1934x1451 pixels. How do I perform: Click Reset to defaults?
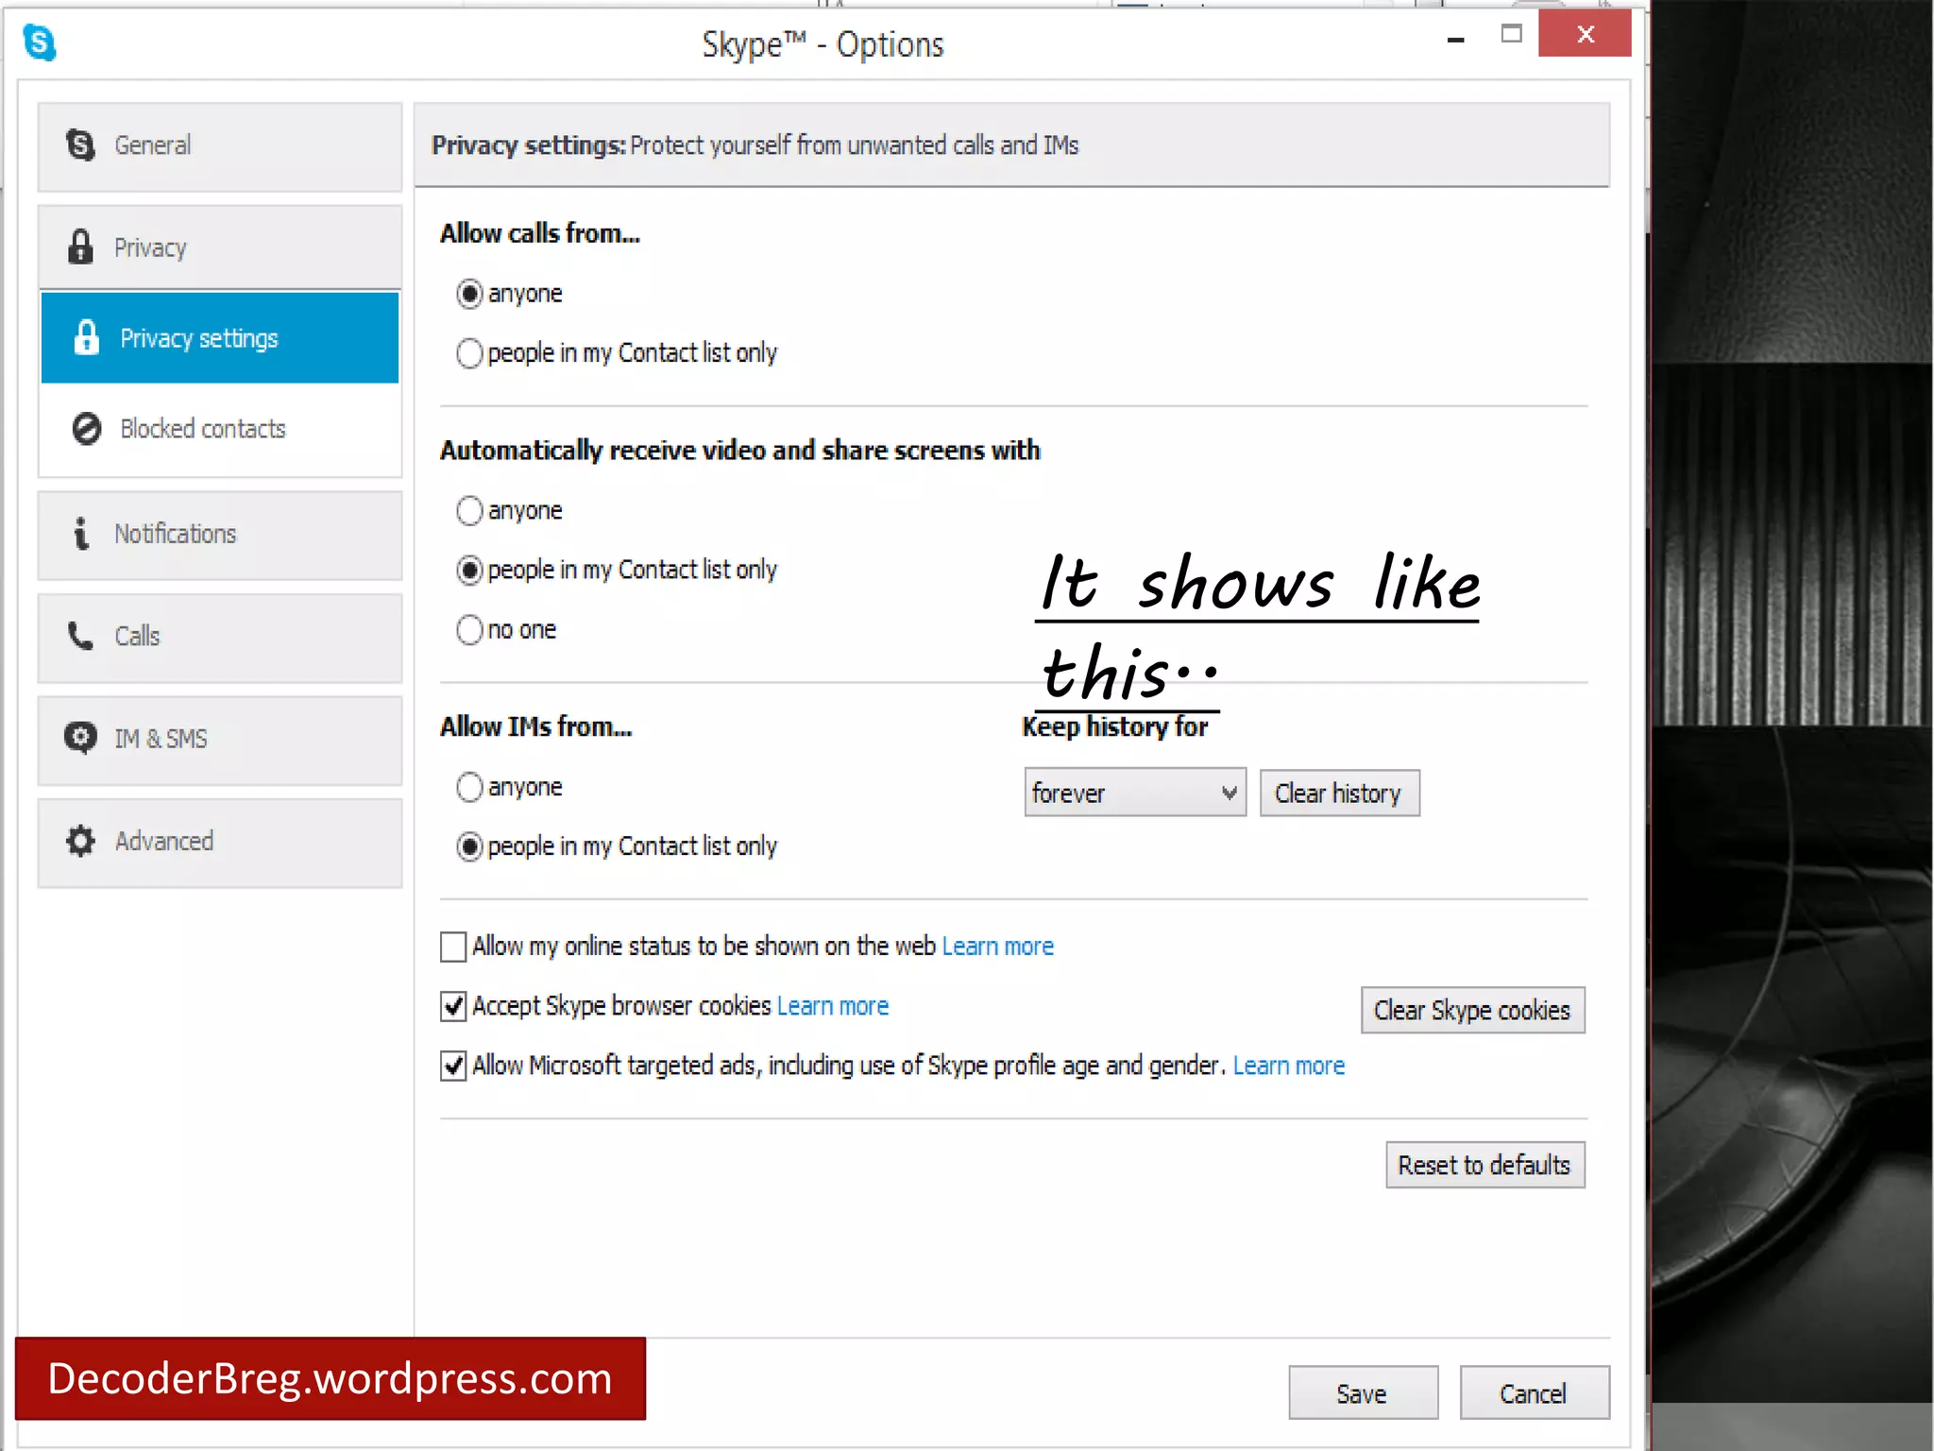pyautogui.click(x=1484, y=1165)
